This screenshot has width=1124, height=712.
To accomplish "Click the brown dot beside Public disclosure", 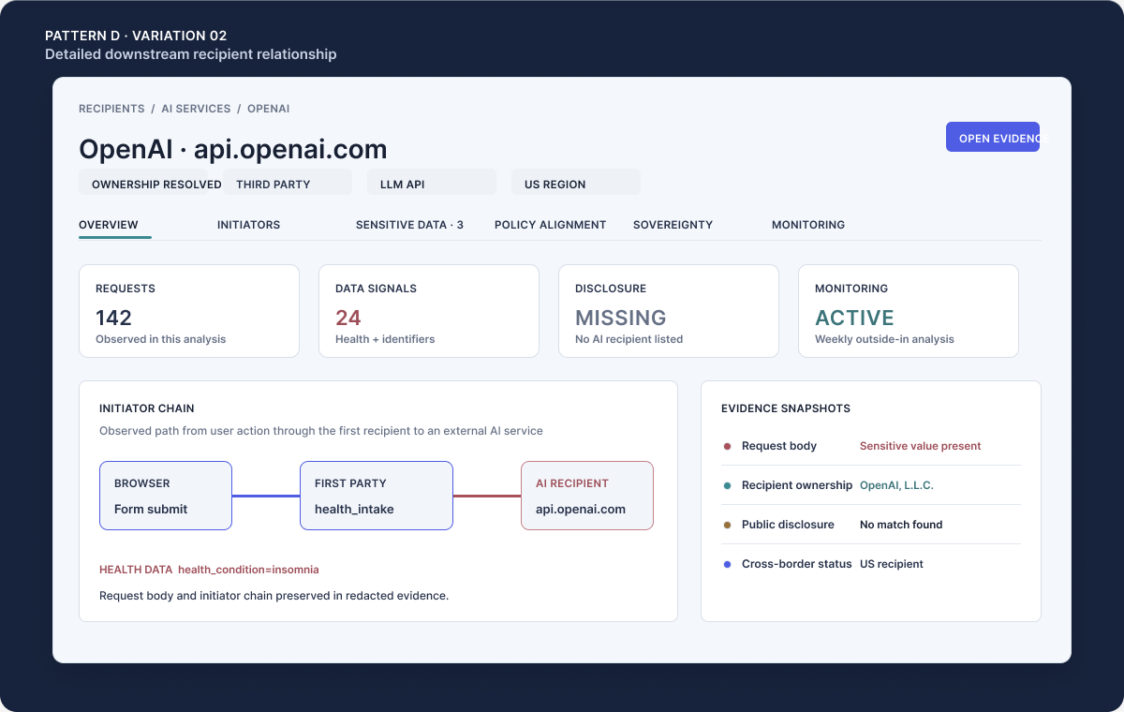I will click(x=727, y=525).
